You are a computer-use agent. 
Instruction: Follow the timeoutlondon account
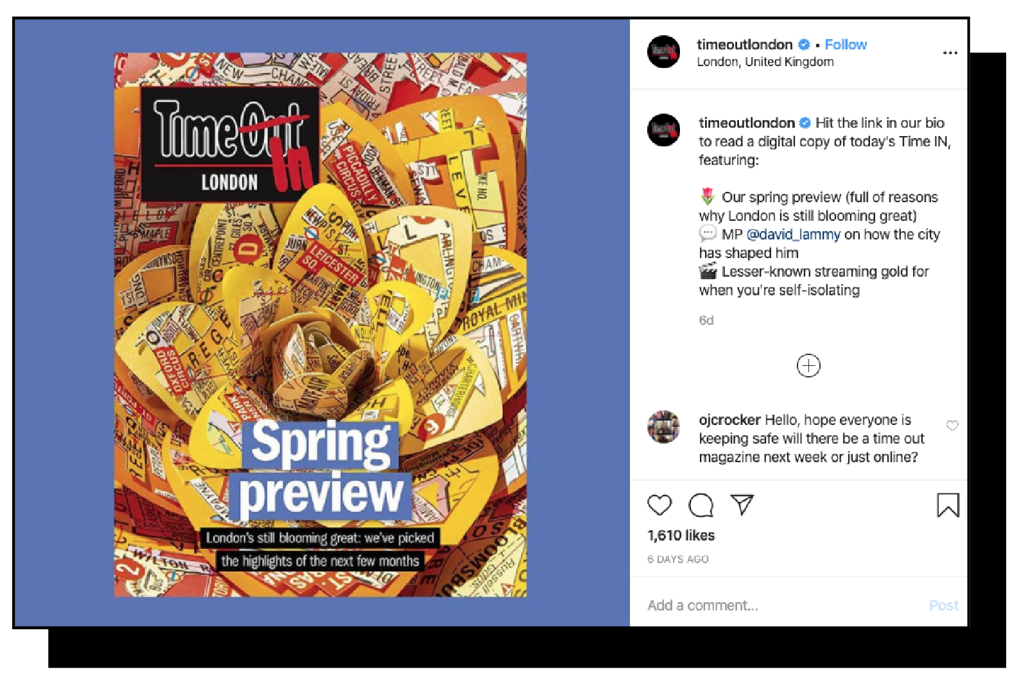[x=846, y=44]
